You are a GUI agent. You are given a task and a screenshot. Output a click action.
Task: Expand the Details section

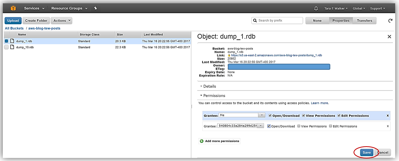209,86
